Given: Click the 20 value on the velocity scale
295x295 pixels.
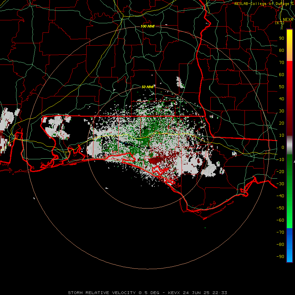Looking at the screenshot, I should point(282,123).
